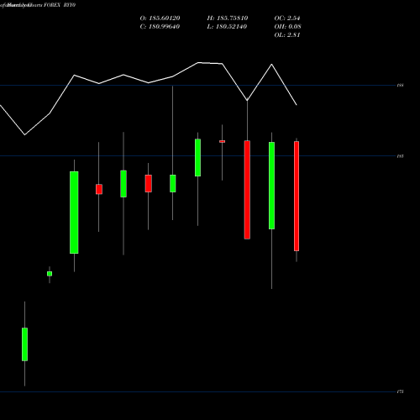Select the small red doji candle at the top
Image resolution: width=420 pixels, height=420 pixels.
[223, 141]
